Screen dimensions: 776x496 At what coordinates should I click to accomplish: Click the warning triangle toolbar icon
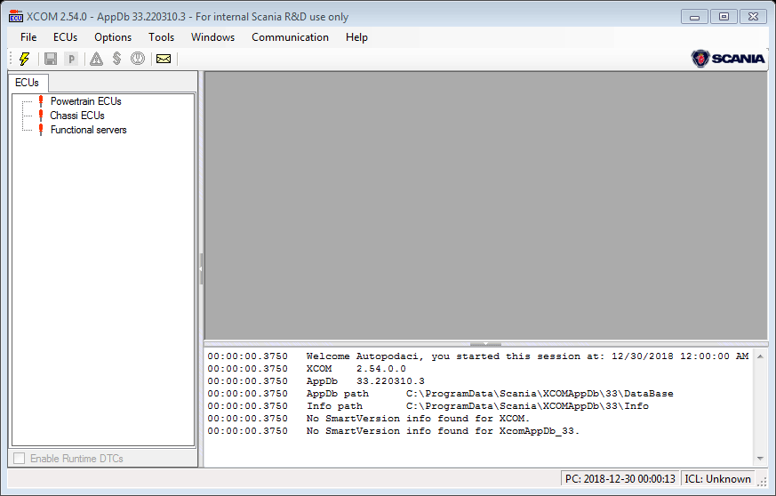coord(97,59)
